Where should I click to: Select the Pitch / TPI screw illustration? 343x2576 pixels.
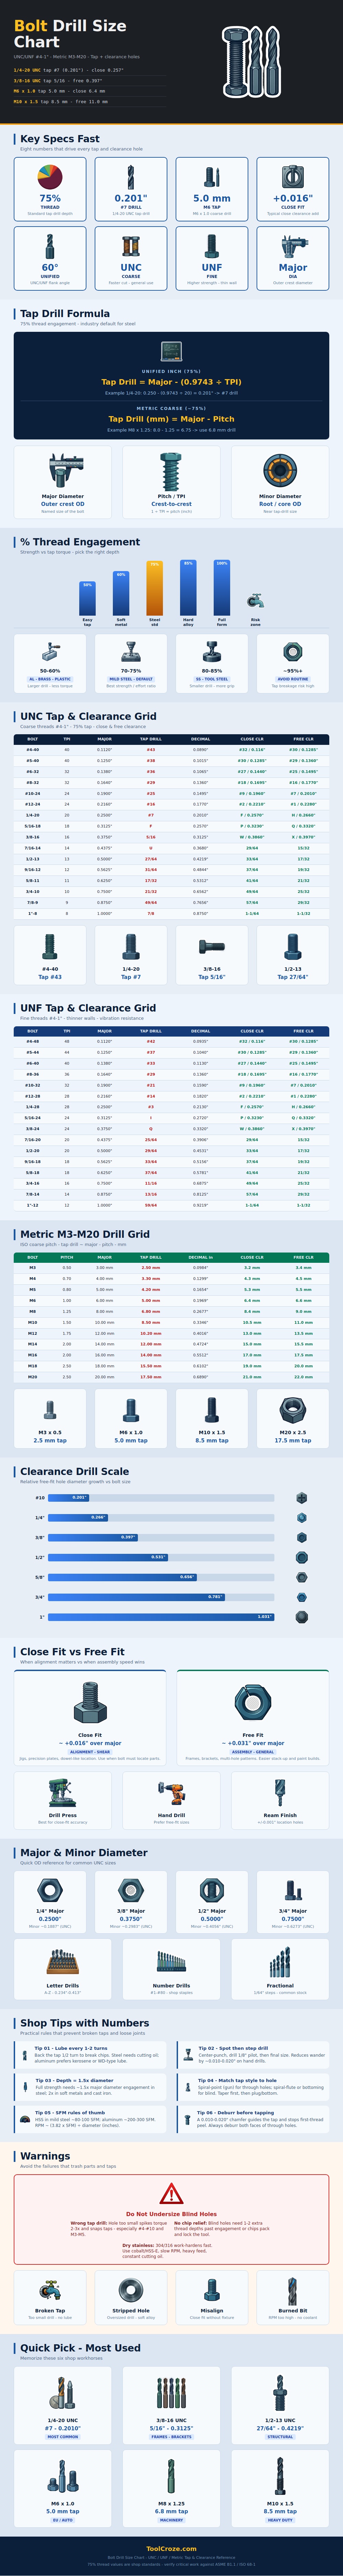click(x=171, y=471)
